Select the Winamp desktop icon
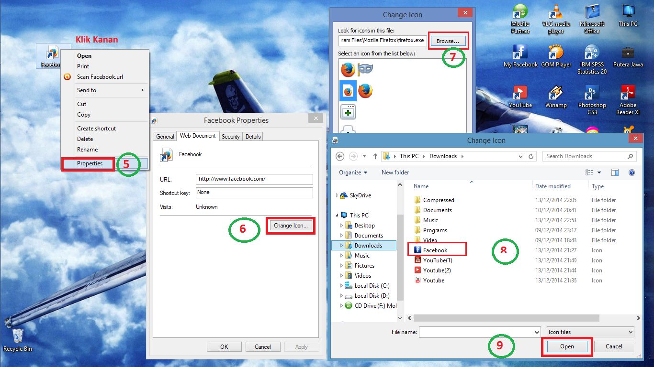The height and width of the screenshot is (367, 654). pyautogui.click(x=556, y=97)
